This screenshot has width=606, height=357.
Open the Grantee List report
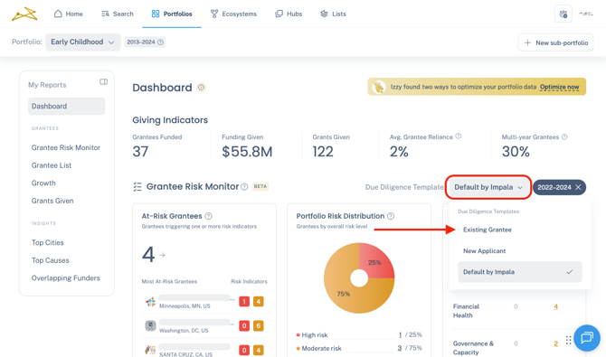pyautogui.click(x=52, y=165)
